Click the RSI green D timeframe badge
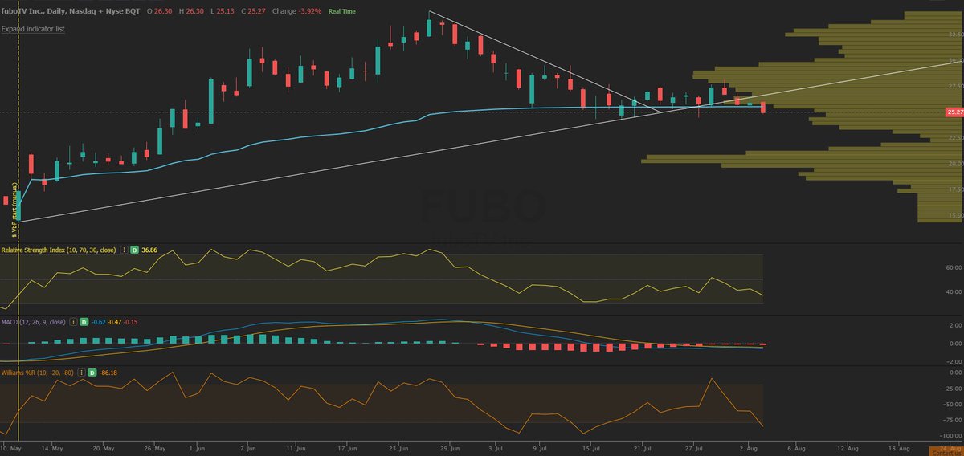The height and width of the screenshot is (456, 964). pos(135,250)
